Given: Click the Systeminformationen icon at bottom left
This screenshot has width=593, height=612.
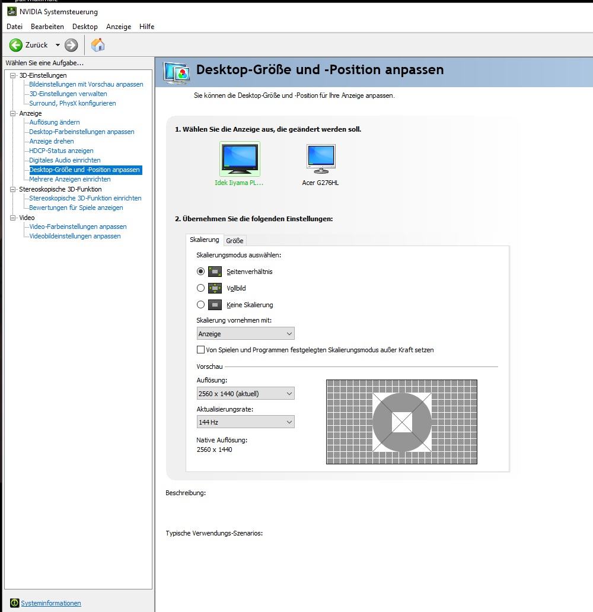Looking at the screenshot, I should pos(14,603).
